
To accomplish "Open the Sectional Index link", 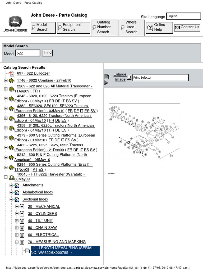I will (35, 199).
